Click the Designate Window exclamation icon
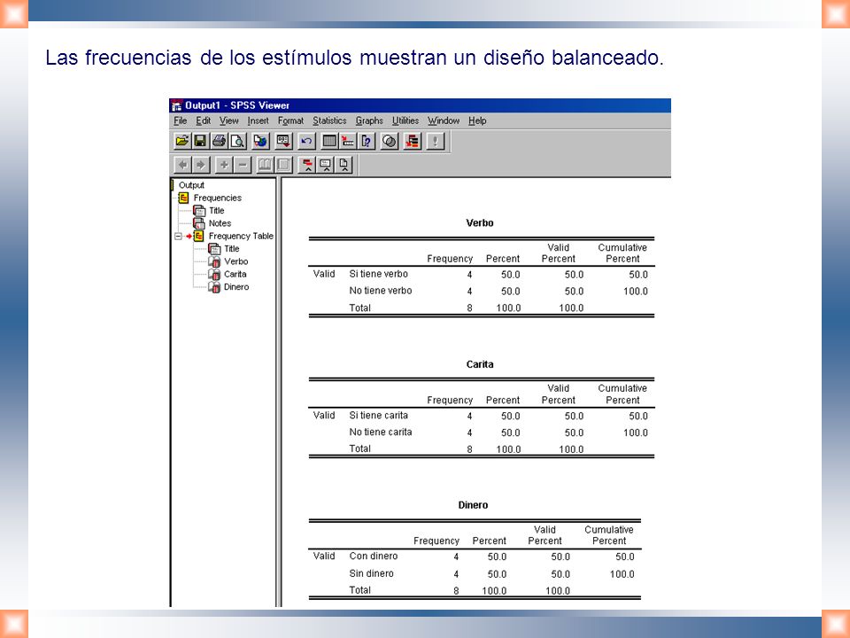Screen dimensions: 850x638 [x=436, y=141]
